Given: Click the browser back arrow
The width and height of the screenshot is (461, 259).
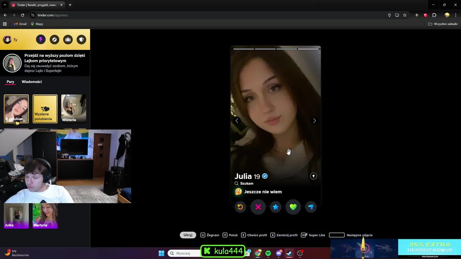Looking at the screenshot, I should tap(5, 15).
